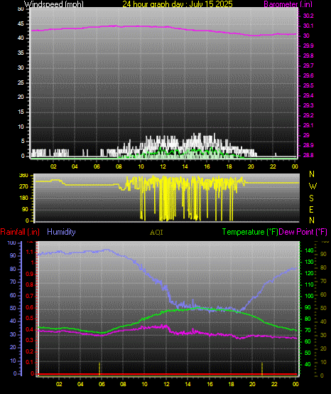Click the 14 hour label under temperature chart
Image resolution: width=331 pixels, height=394 pixels.
point(188,384)
